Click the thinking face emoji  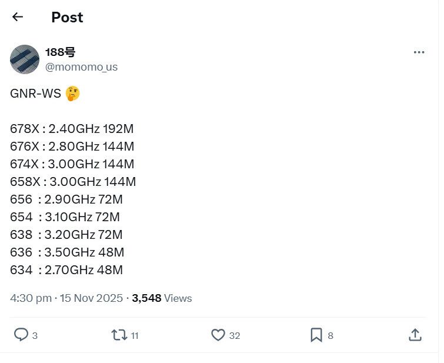point(72,94)
